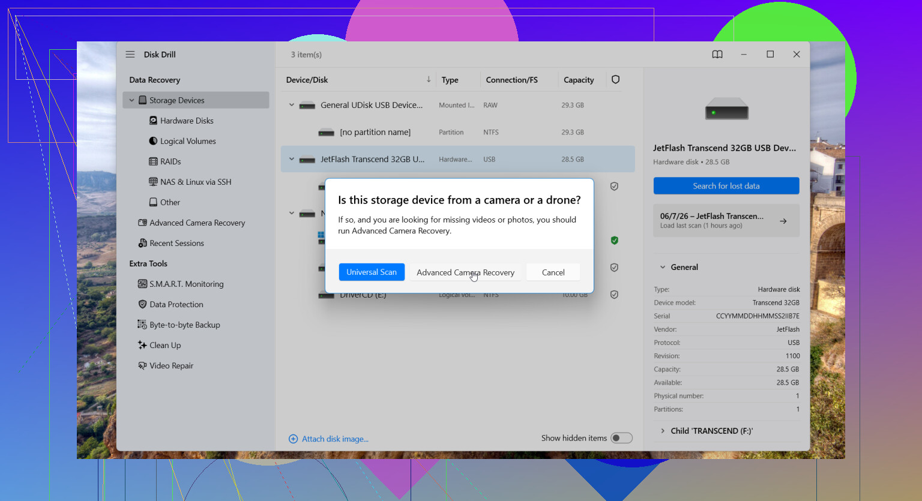
Task: Open Hardware Disks in the sidebar
Action: pos(187,121)
